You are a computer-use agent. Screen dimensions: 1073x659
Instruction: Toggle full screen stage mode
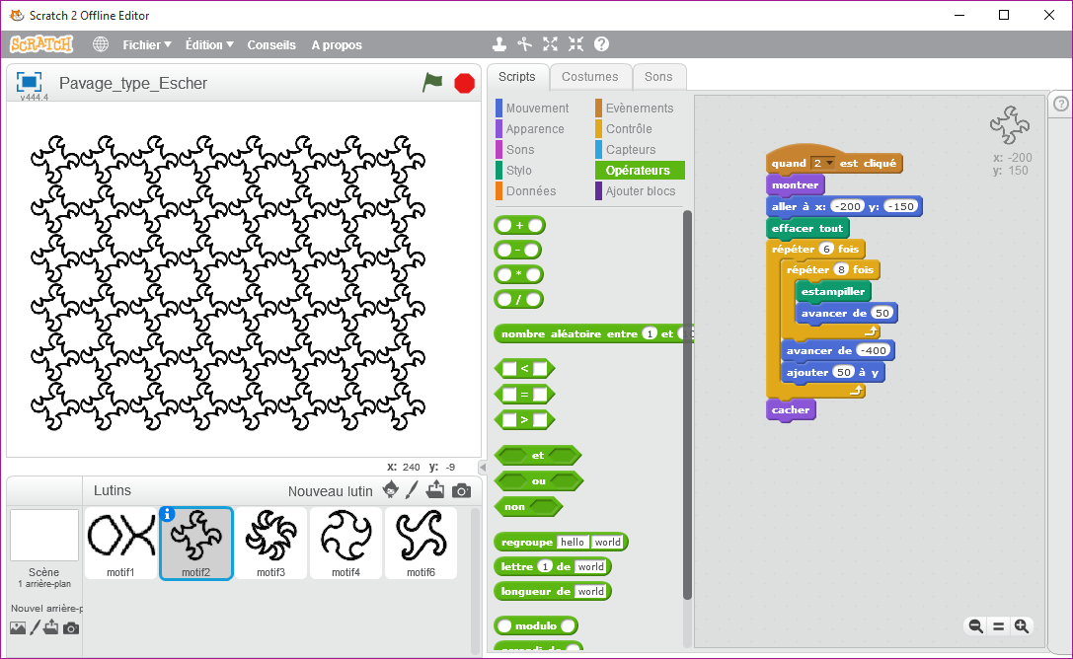click(x=29, y=82)
